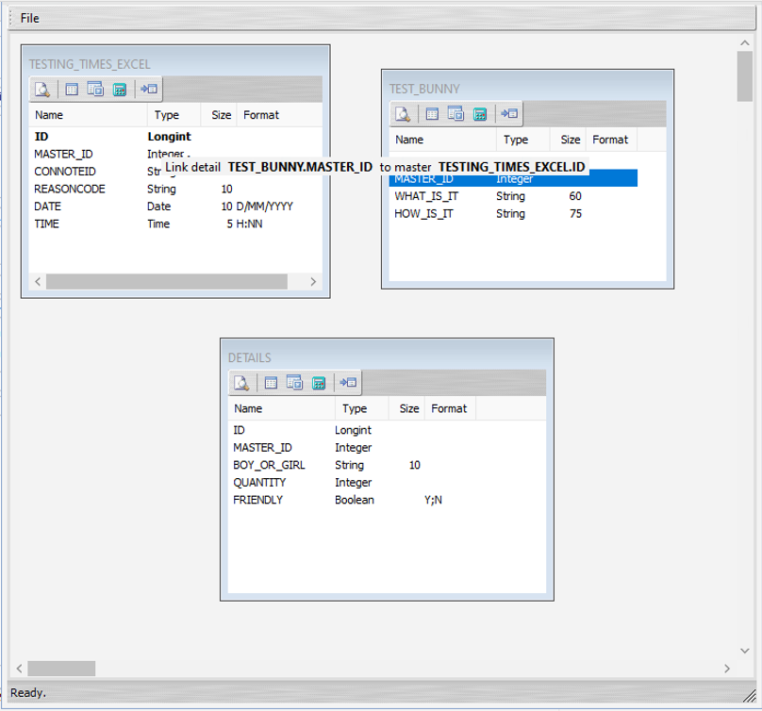Click Type column header in TEST_BUNNY
Image resolution: width=762 pixels, height=711 pixels.
[522, 140]
